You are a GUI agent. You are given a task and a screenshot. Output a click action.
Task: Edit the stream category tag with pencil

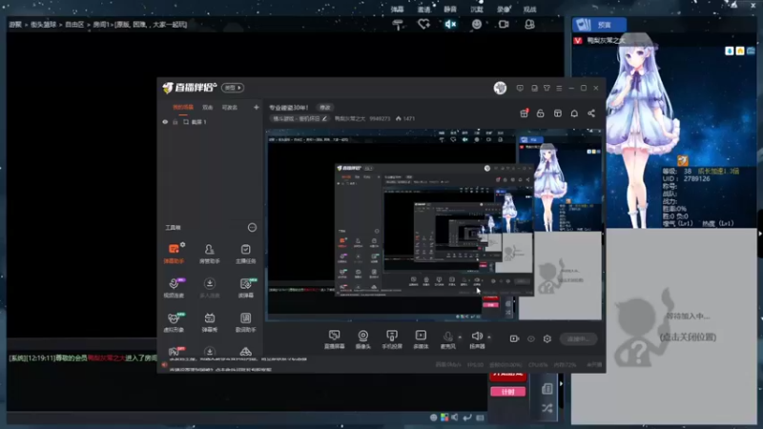299,118
